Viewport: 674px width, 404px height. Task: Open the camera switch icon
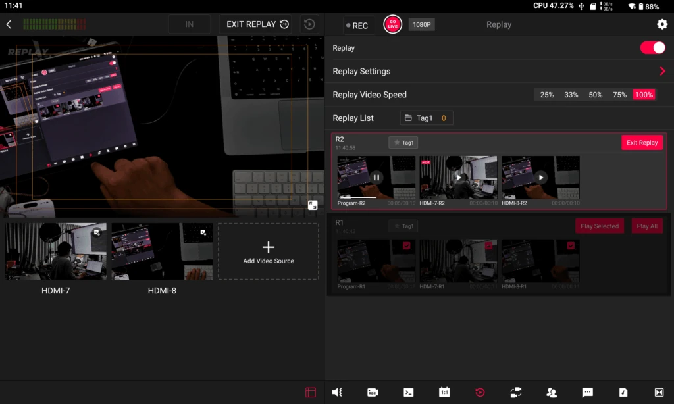516,392
